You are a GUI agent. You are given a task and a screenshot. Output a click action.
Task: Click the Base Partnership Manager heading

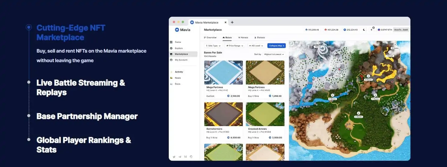(x=87, y=116)
